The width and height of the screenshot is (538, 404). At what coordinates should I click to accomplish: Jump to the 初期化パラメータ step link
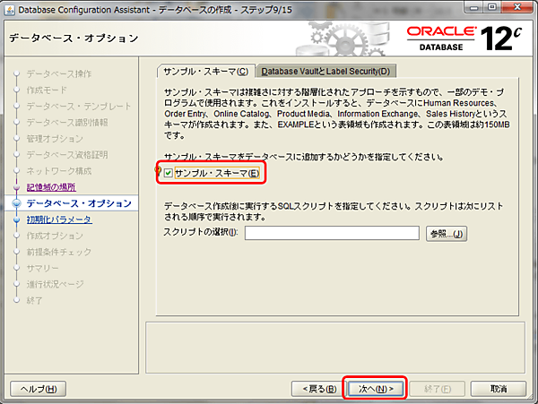(x=59, y=219)
